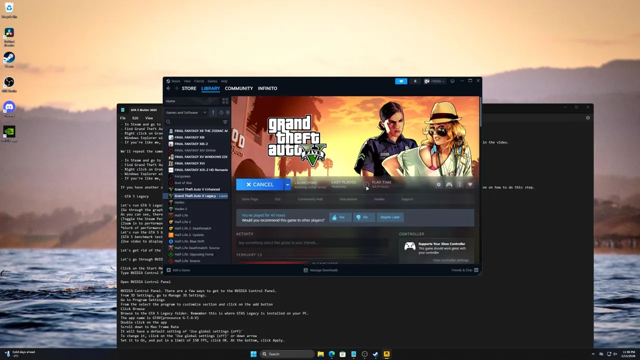Open the Discussions link
Image resolution: width=640 pixels, height=360 pixels.
click(x=348, y=199)
